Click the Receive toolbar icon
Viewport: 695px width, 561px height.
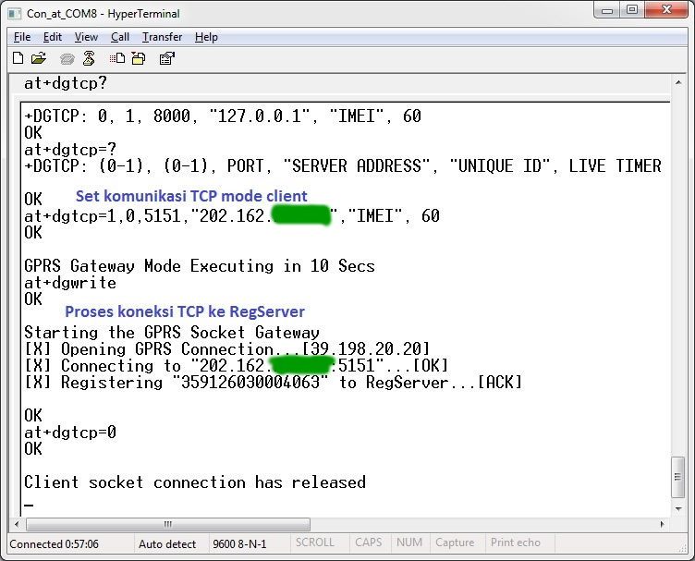point(138,58)
